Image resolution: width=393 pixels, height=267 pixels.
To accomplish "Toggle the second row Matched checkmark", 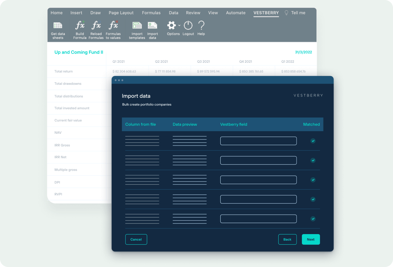I will click(x=313, y=160).
